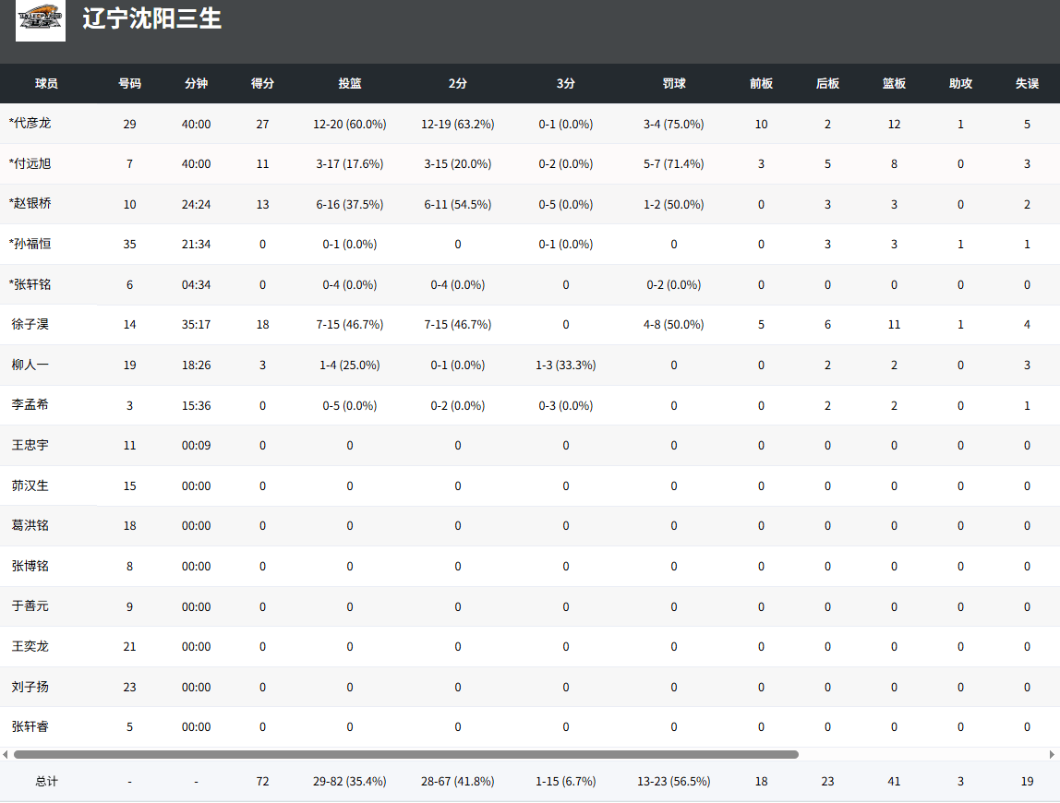Image resolution: width=1060 pixels, height=803 pixels.
Task: Click 张轩铭's free throws 0-2 (0.0%)
Action: [674, 285]
